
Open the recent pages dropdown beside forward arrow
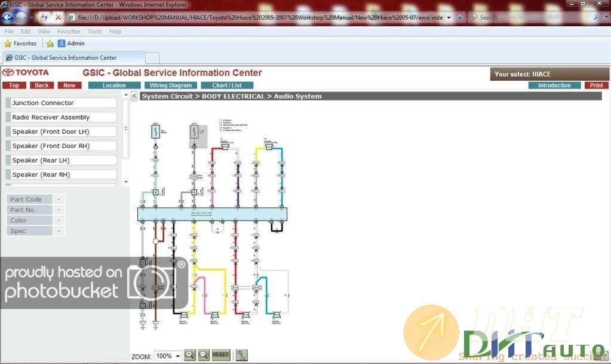(32, 17)
